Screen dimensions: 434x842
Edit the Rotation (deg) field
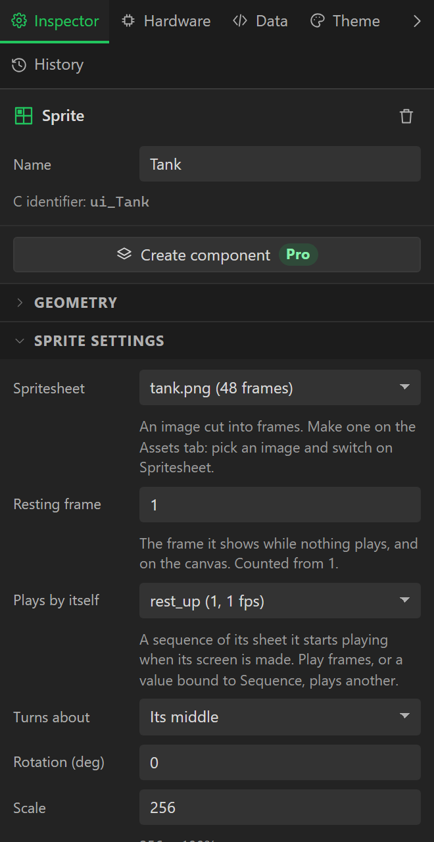(x=280, y=762)
